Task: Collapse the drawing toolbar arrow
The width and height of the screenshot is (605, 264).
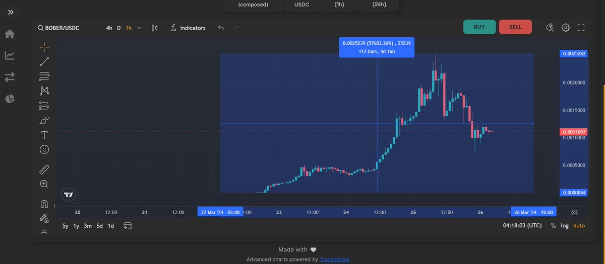Action: click(x=54, y=206)
